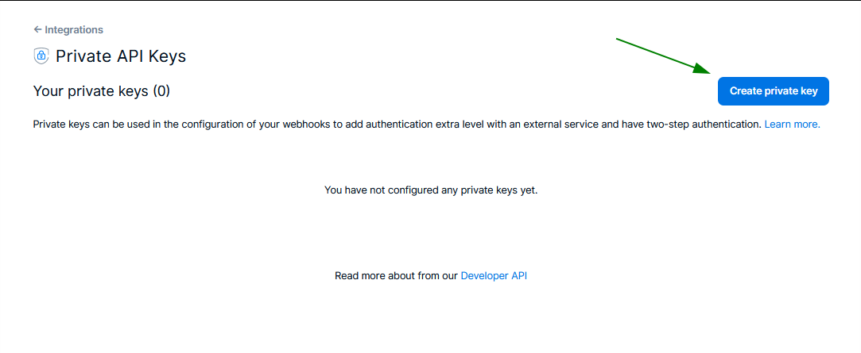Click the no private keys configured message
This screenshot has height=353, width=861.
431,190
